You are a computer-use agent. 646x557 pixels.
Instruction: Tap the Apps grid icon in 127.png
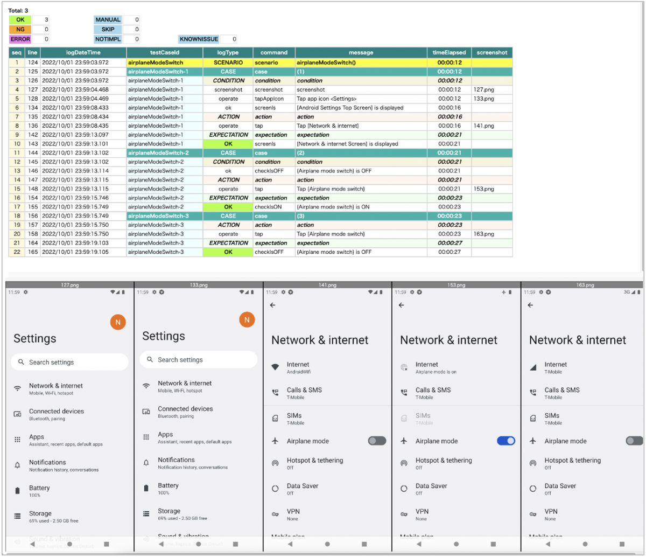[x=18, y=440]
